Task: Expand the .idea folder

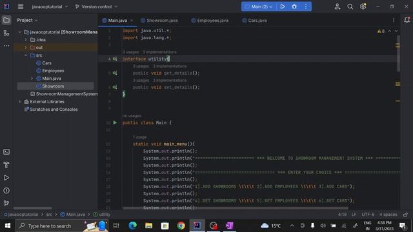Action: tap(26, 40)
